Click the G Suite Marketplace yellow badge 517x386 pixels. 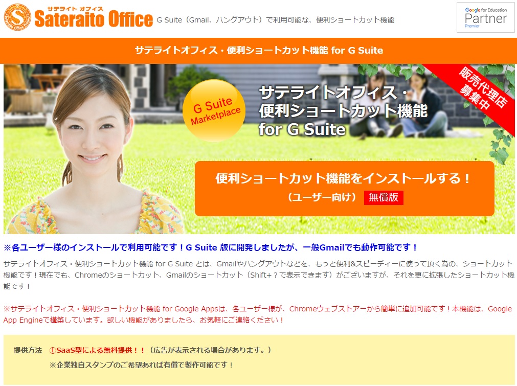214,111
